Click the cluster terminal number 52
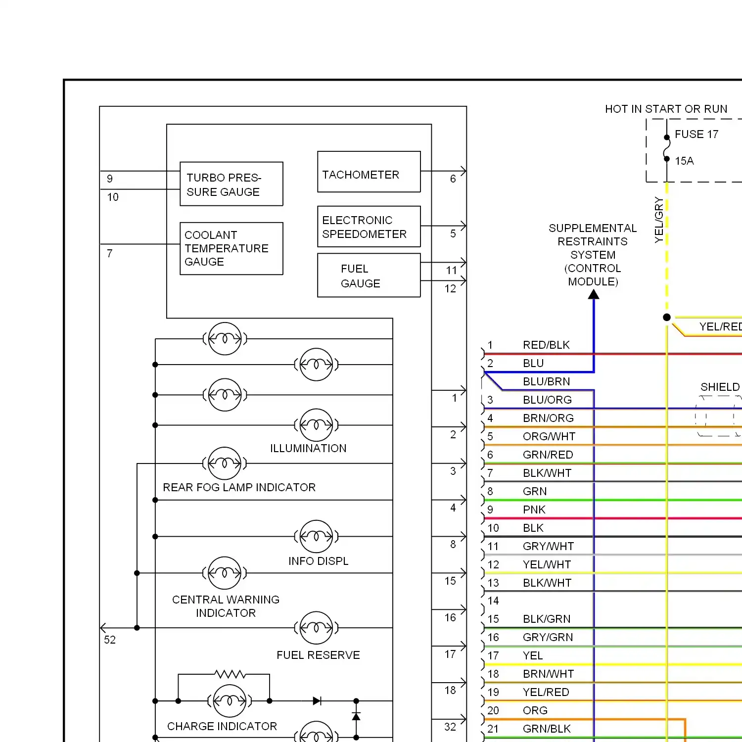The height and width of the screenshot is (742, 742). pos(110,640)
